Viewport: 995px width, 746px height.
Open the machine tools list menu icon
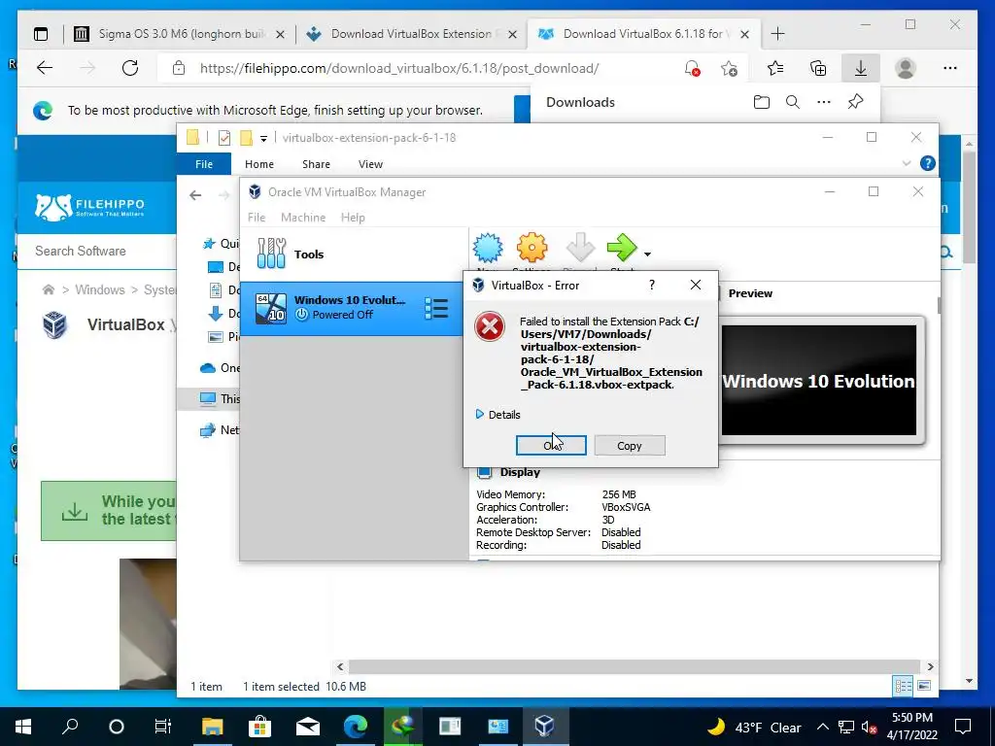(436, 308)
